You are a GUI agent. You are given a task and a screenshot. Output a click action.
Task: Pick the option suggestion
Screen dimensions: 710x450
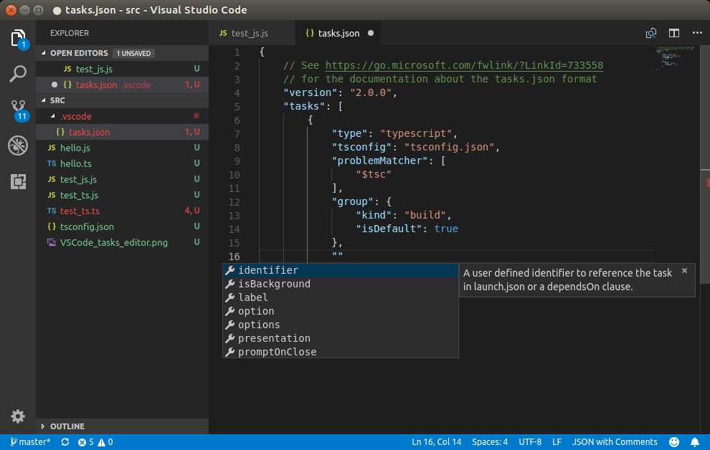point(341,311)
